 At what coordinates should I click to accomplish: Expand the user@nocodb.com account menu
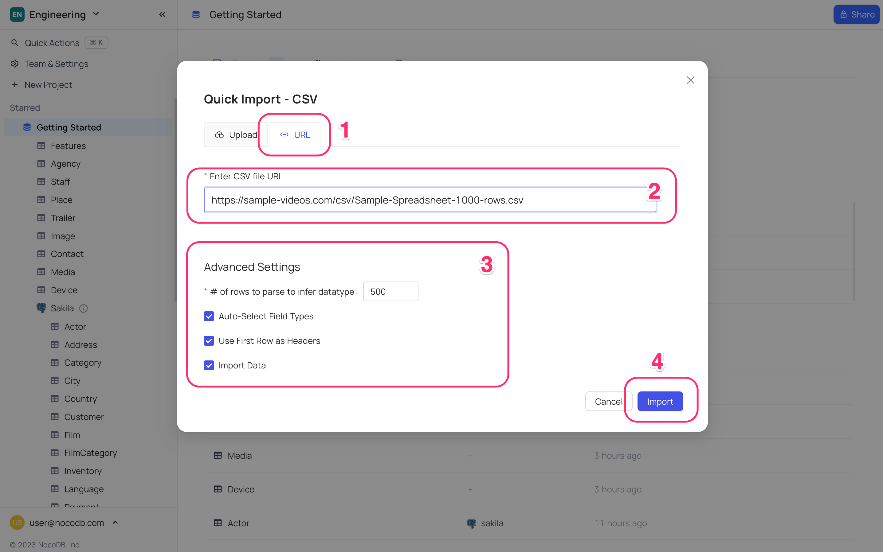coord(115,523)
